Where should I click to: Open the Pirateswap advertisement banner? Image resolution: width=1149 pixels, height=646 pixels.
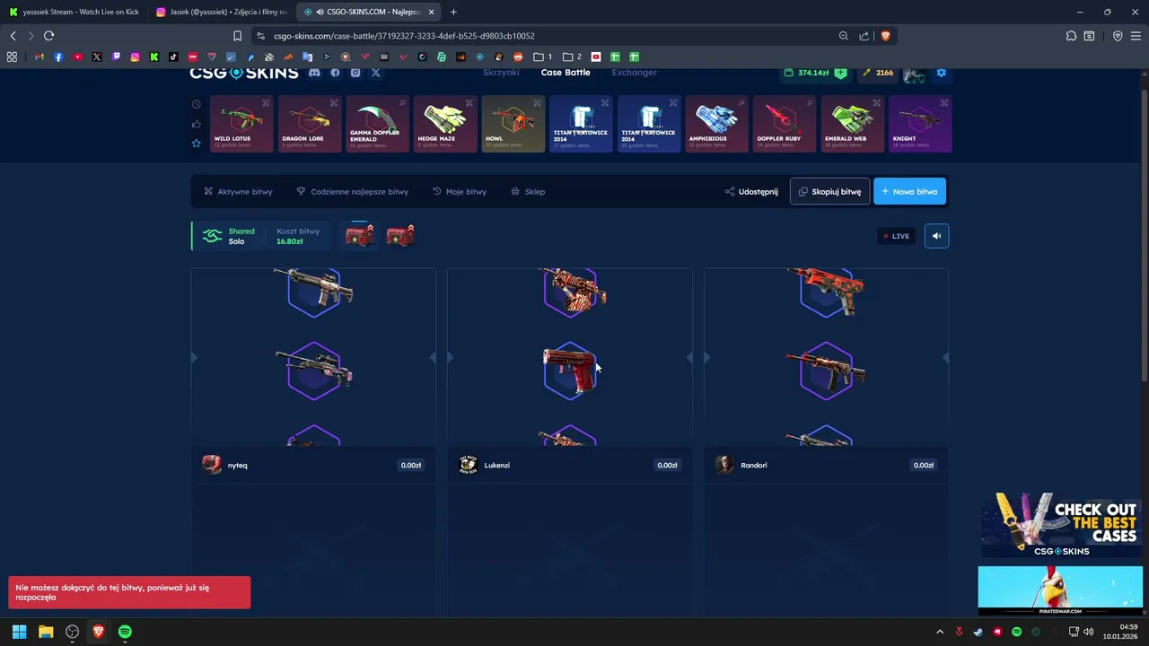[1060, 590]
